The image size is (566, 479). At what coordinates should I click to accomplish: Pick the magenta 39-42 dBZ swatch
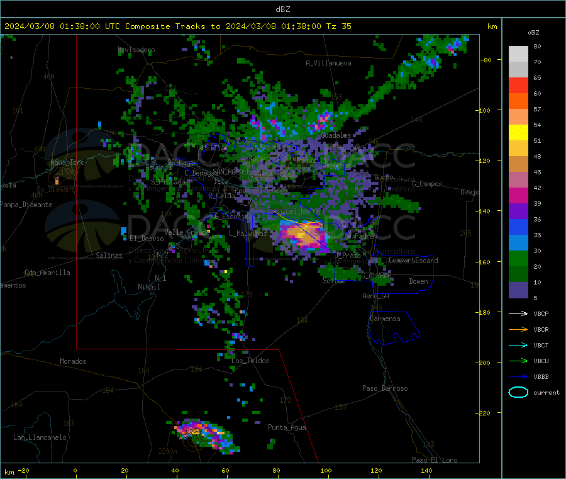(x=518, y=195)
